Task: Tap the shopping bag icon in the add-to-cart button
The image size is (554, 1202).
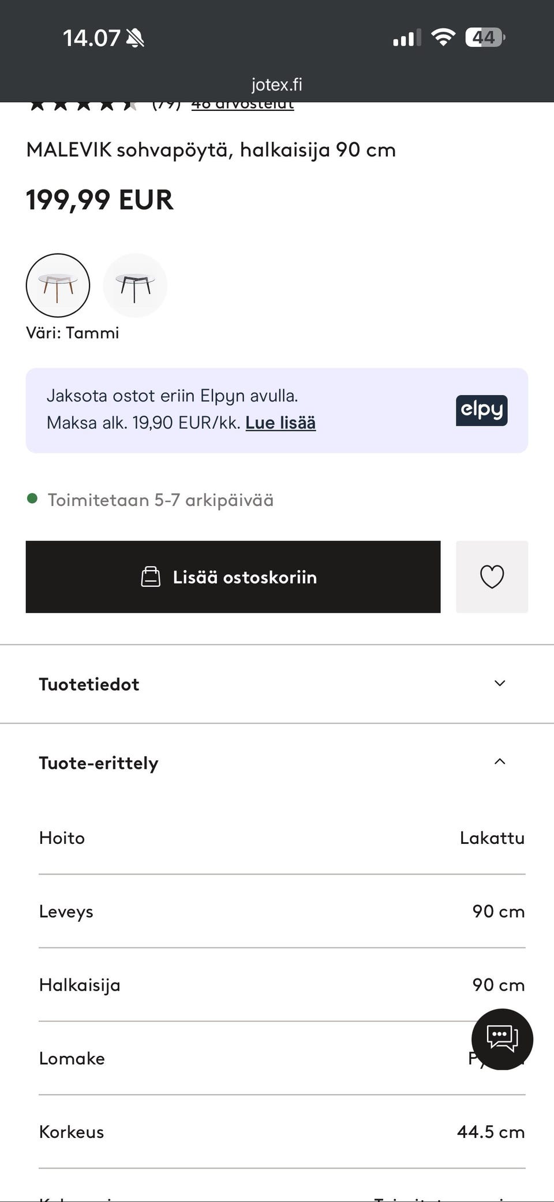Action: 151,576
